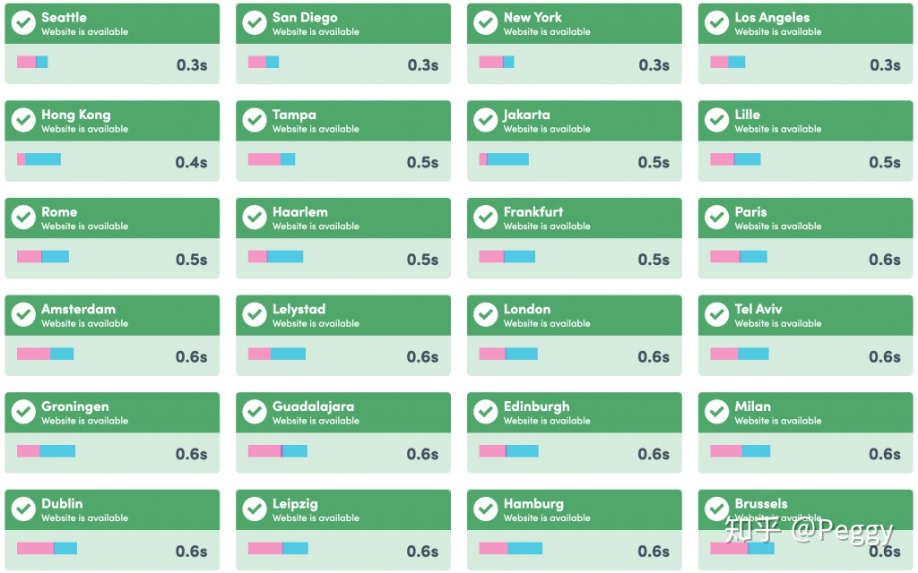The height and width of the screenshot is (573, 918).
Task: Select the Guadalajara location name
Action: [313, 406]
